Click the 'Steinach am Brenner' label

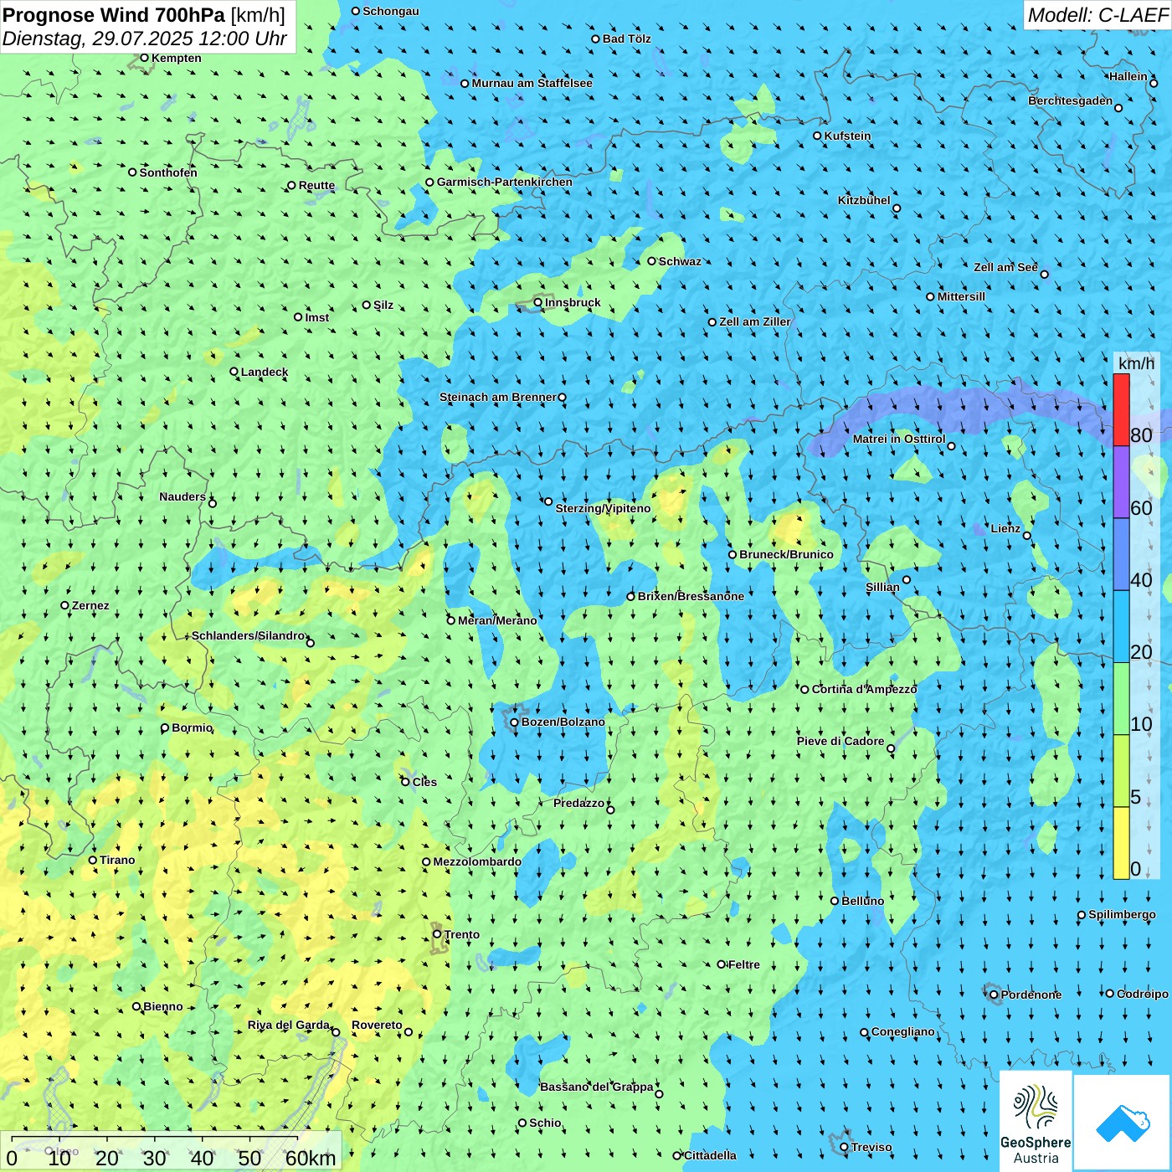[498, 397]
